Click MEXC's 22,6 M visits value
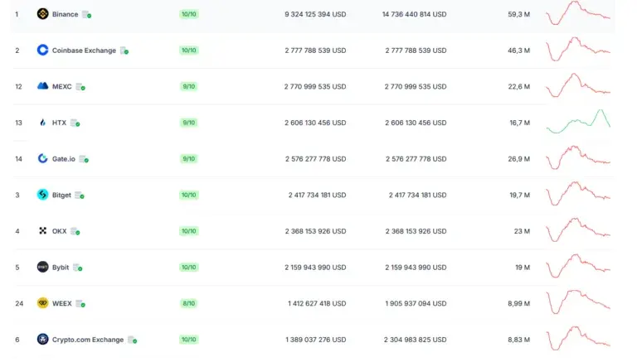637x362 pixels. tap(518, 86)
